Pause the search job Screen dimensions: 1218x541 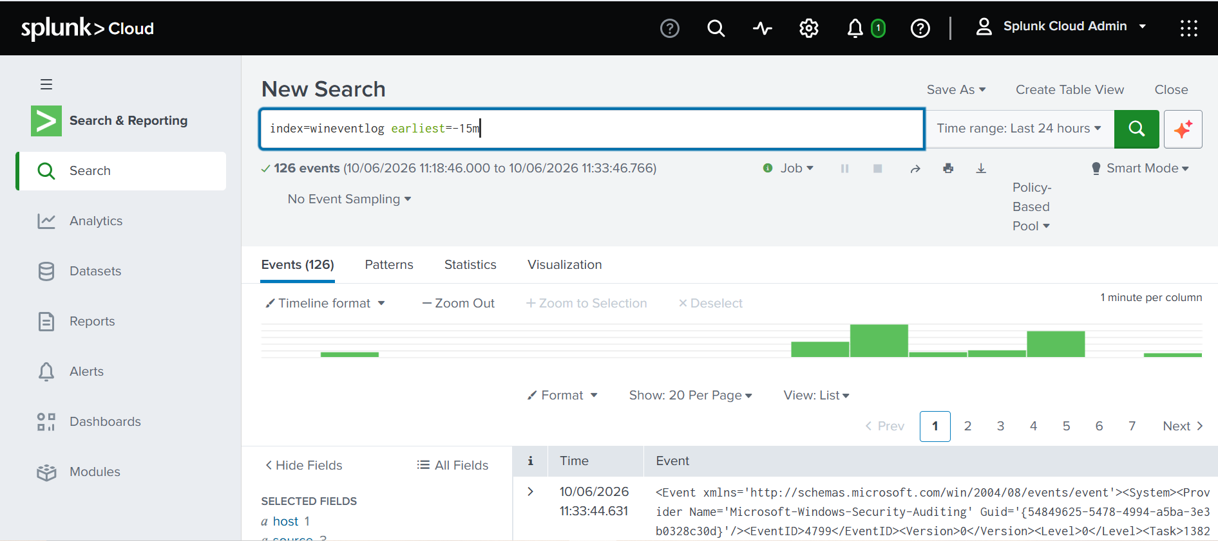[844, 169]
